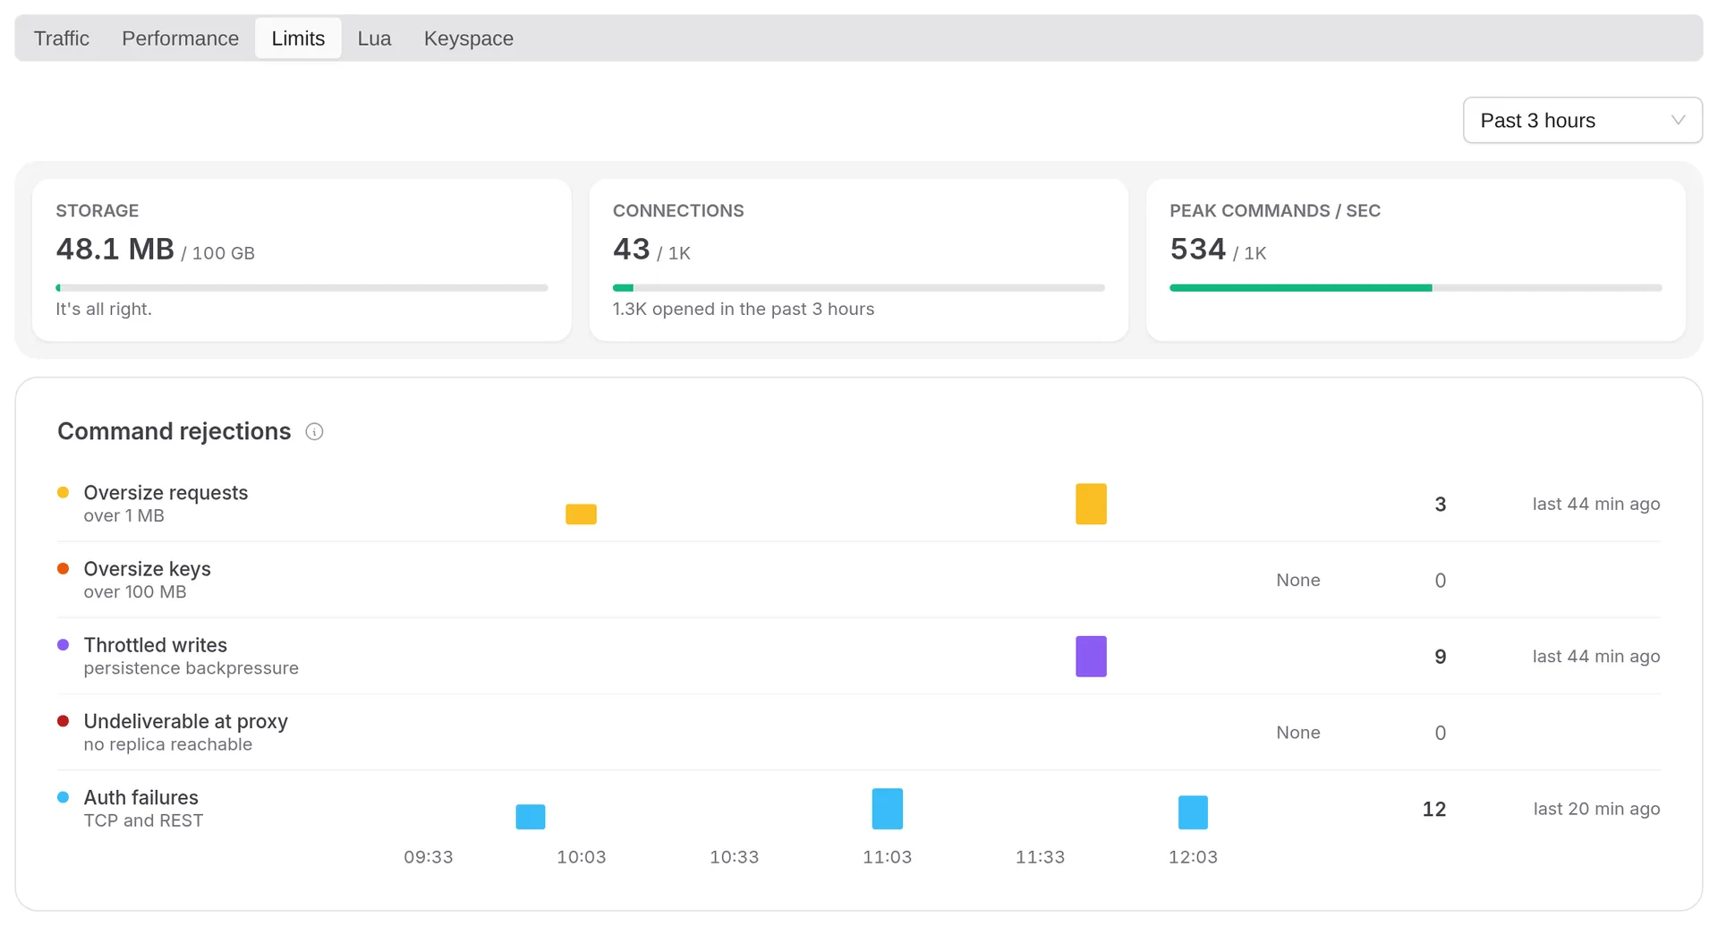
Task: Click the Throttled writes count of 9
Action: pos(1440,656)
